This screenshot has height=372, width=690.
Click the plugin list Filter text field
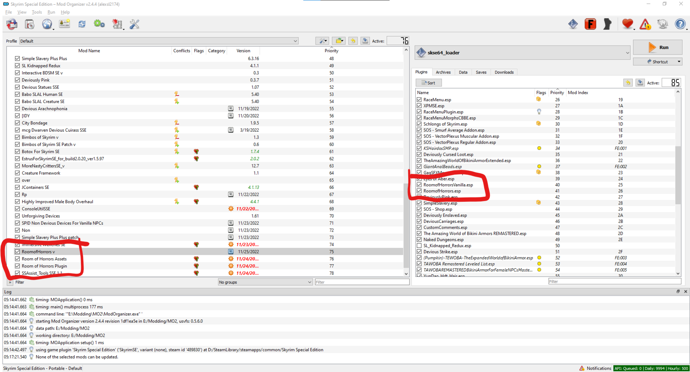point(615,282)
